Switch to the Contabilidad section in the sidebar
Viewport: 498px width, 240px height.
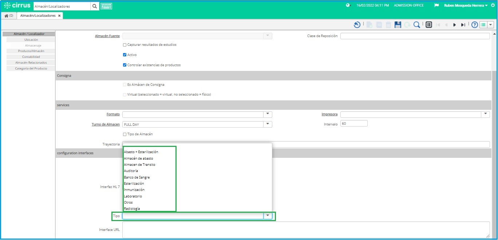(x=30, y=56)
